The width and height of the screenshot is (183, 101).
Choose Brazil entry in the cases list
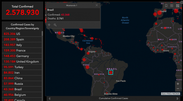click(22, 89)
